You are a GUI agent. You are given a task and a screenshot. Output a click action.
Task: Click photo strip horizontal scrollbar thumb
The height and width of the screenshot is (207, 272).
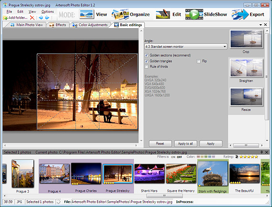(x=165, y=196)
